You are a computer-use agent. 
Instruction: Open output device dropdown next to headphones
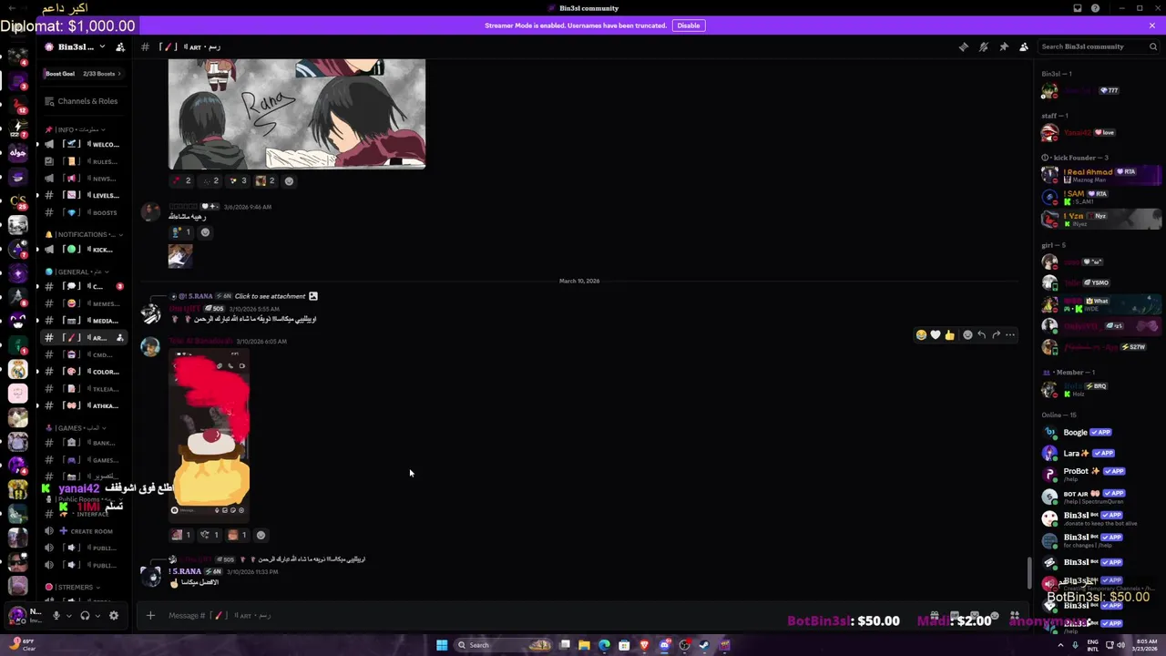click(97, 616)
